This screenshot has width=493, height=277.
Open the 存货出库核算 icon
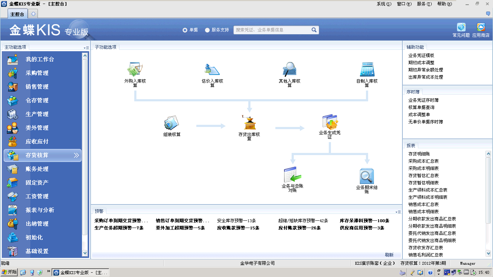[249, 123]
